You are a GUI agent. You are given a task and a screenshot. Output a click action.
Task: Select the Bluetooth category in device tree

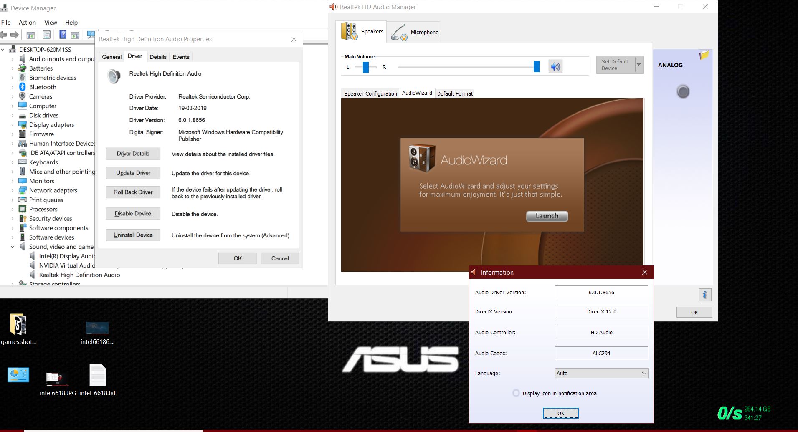(43, 87)
